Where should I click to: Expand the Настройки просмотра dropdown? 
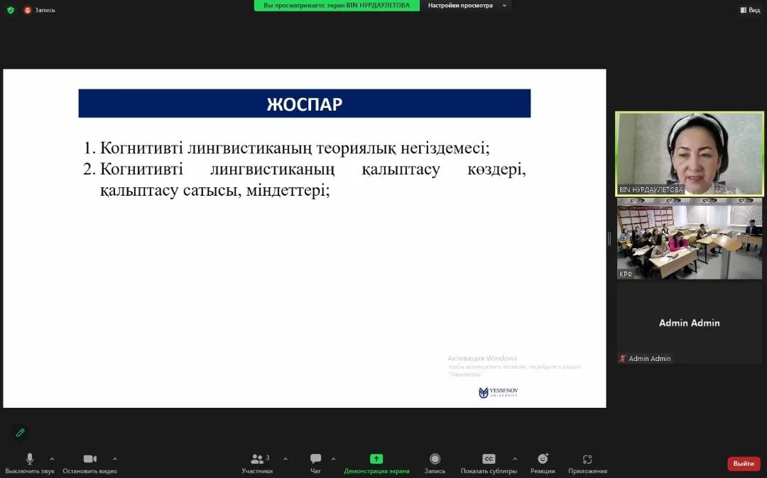(x=467, y=6)
